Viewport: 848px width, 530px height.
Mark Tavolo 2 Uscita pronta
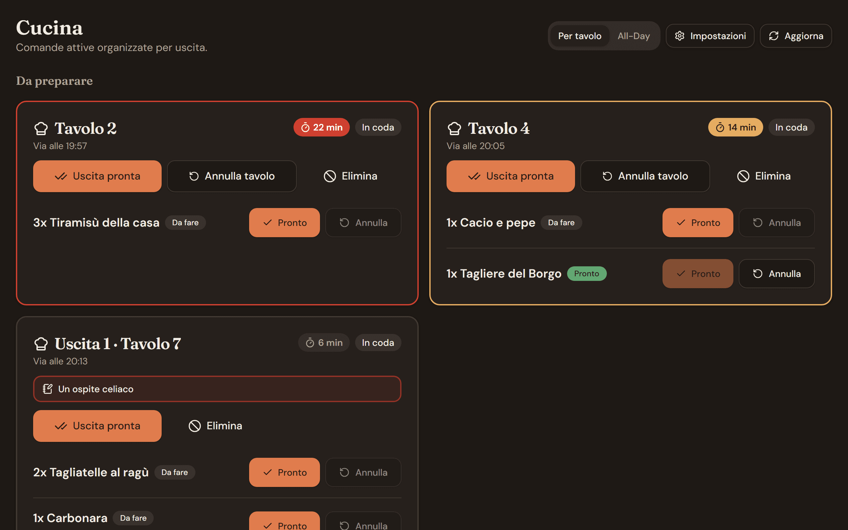97,176
